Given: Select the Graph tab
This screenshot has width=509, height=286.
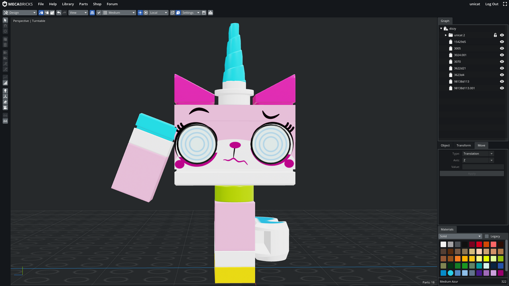Looking at the screenshot, I should click(x=445, y=21).
